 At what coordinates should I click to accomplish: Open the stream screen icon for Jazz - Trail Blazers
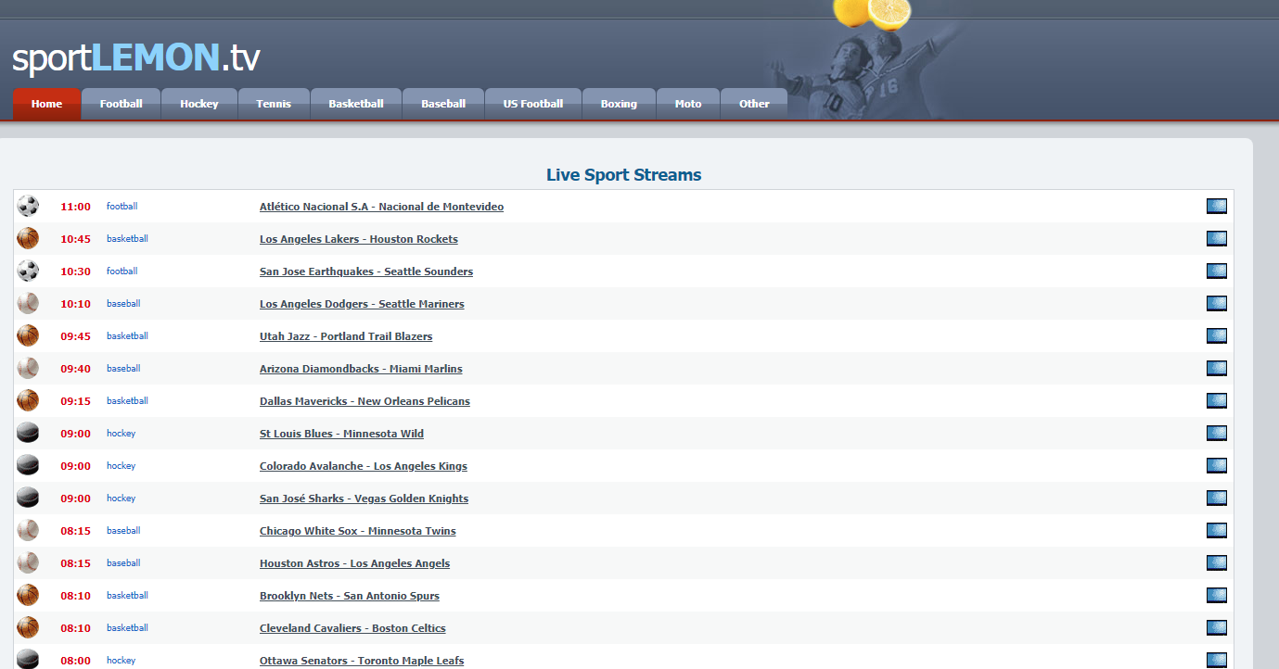(1217, 336)
